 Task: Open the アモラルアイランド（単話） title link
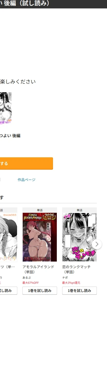[x=38, y=269]
